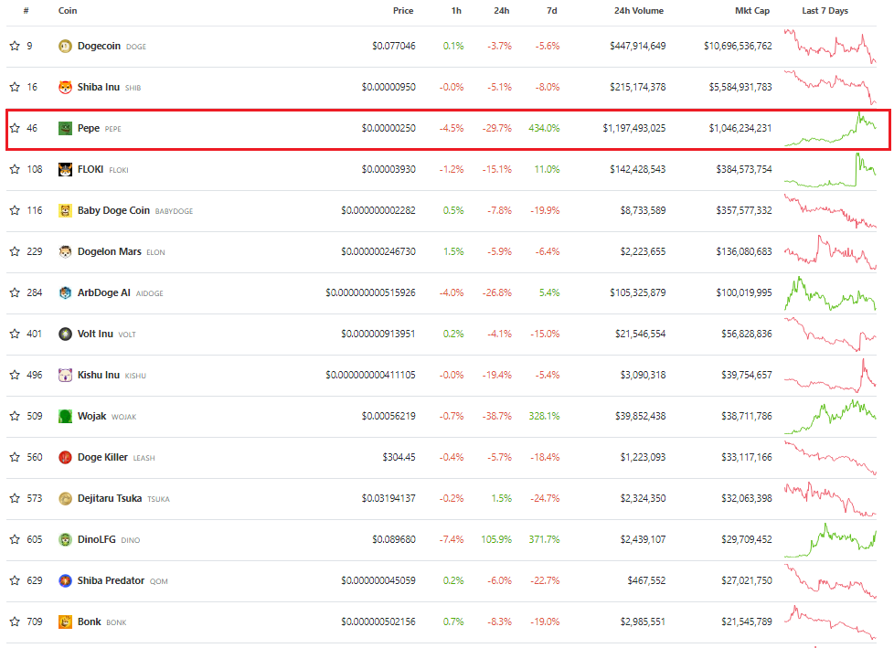The width and height of the screenshot is (894, 648).
Task: Click the Wojak favorite star
Action: [x=15, y=416]
